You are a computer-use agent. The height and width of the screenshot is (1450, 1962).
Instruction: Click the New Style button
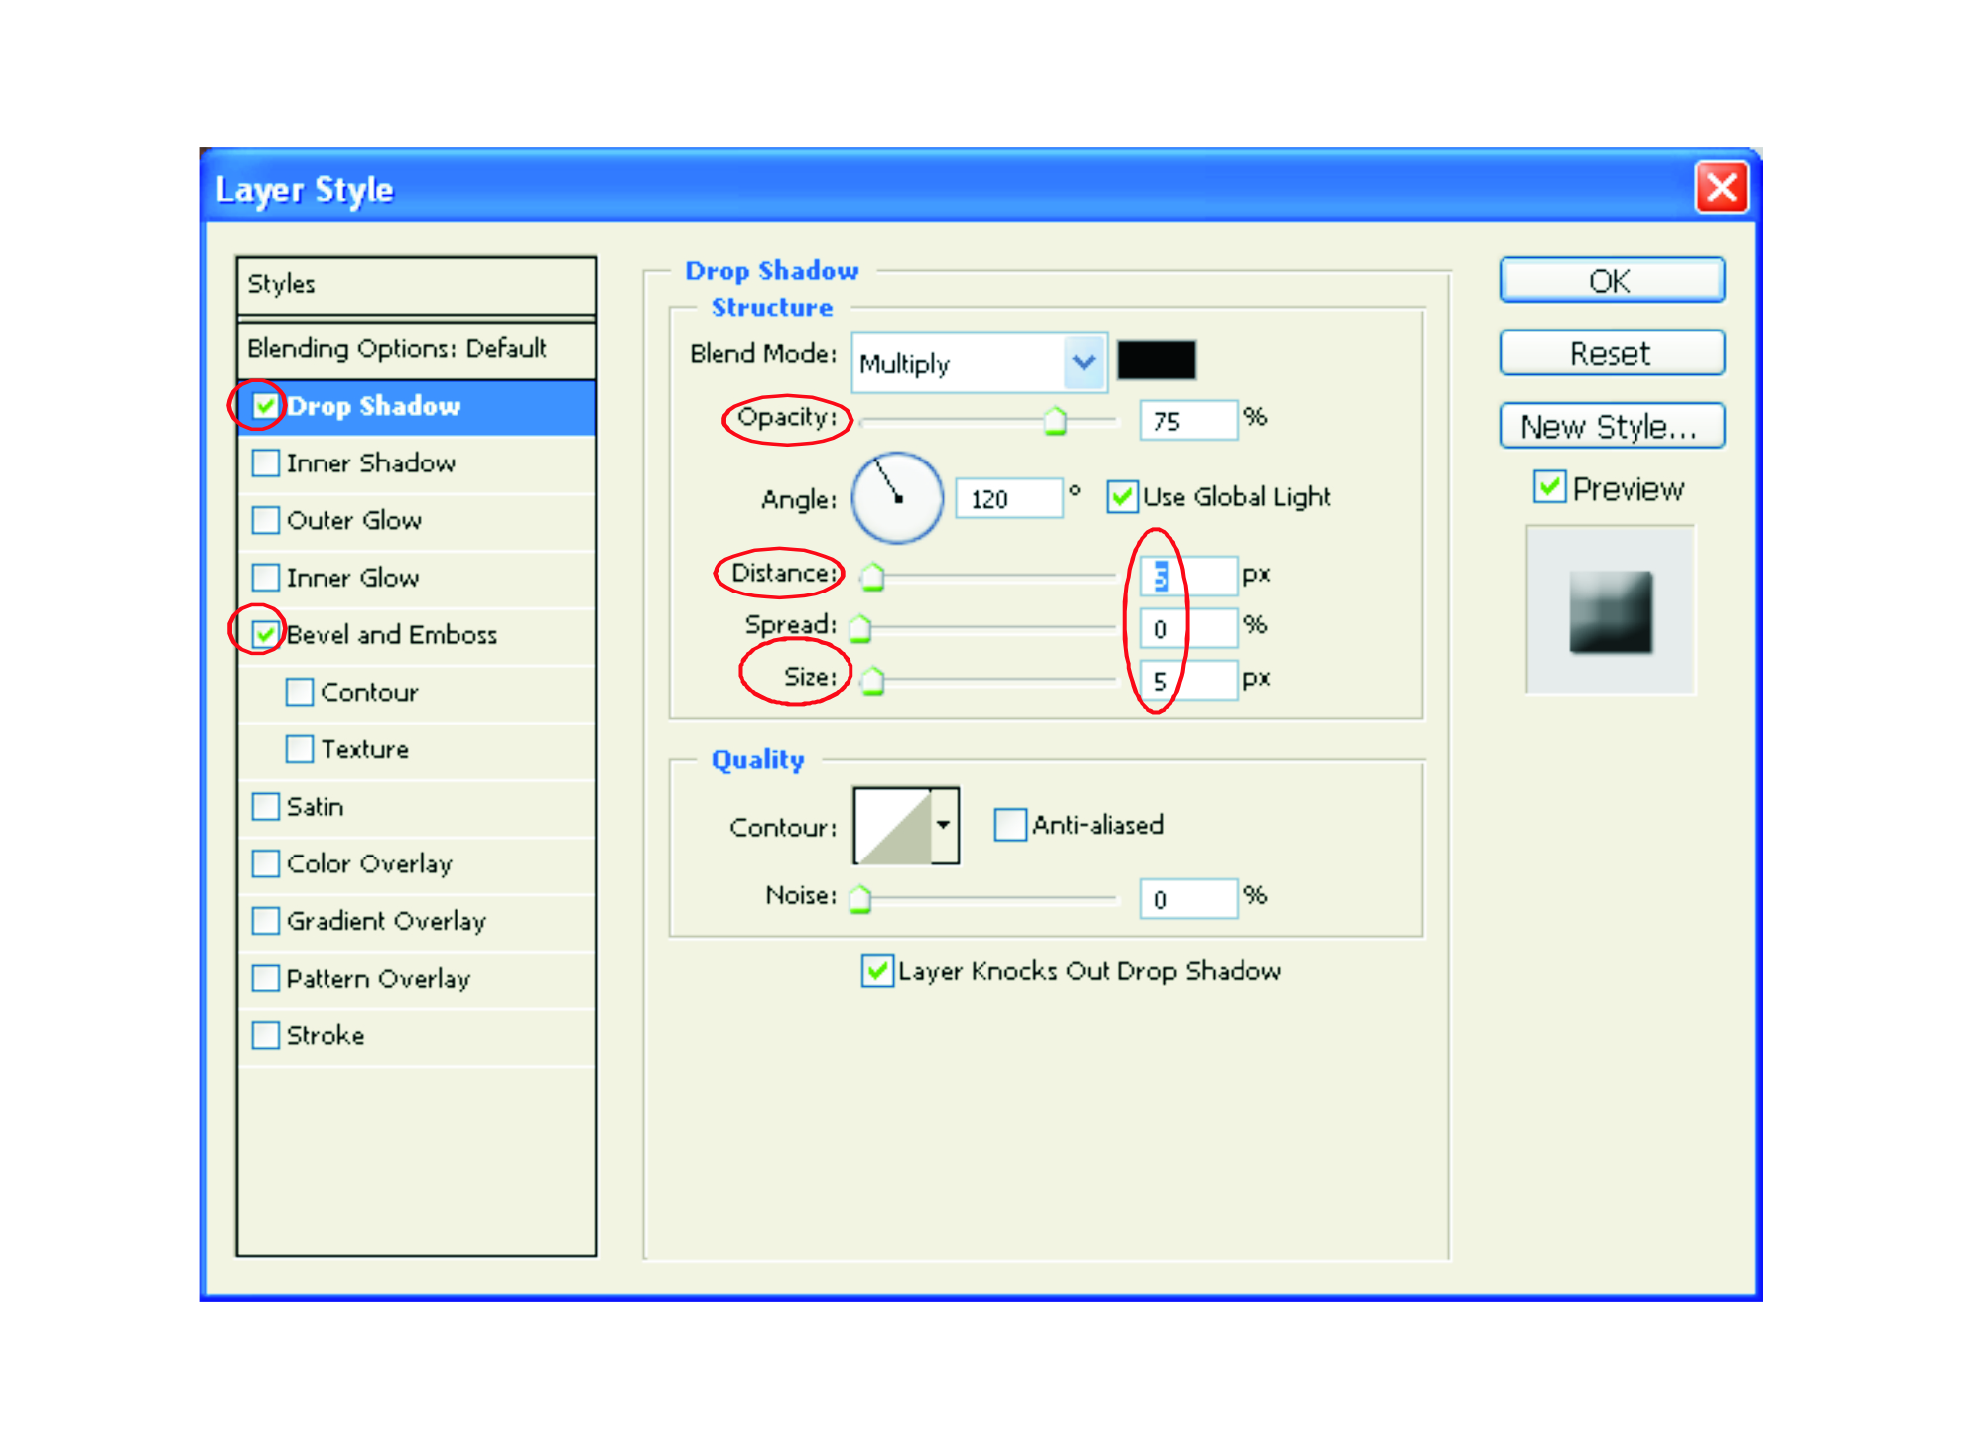[x=1611, y=426]
